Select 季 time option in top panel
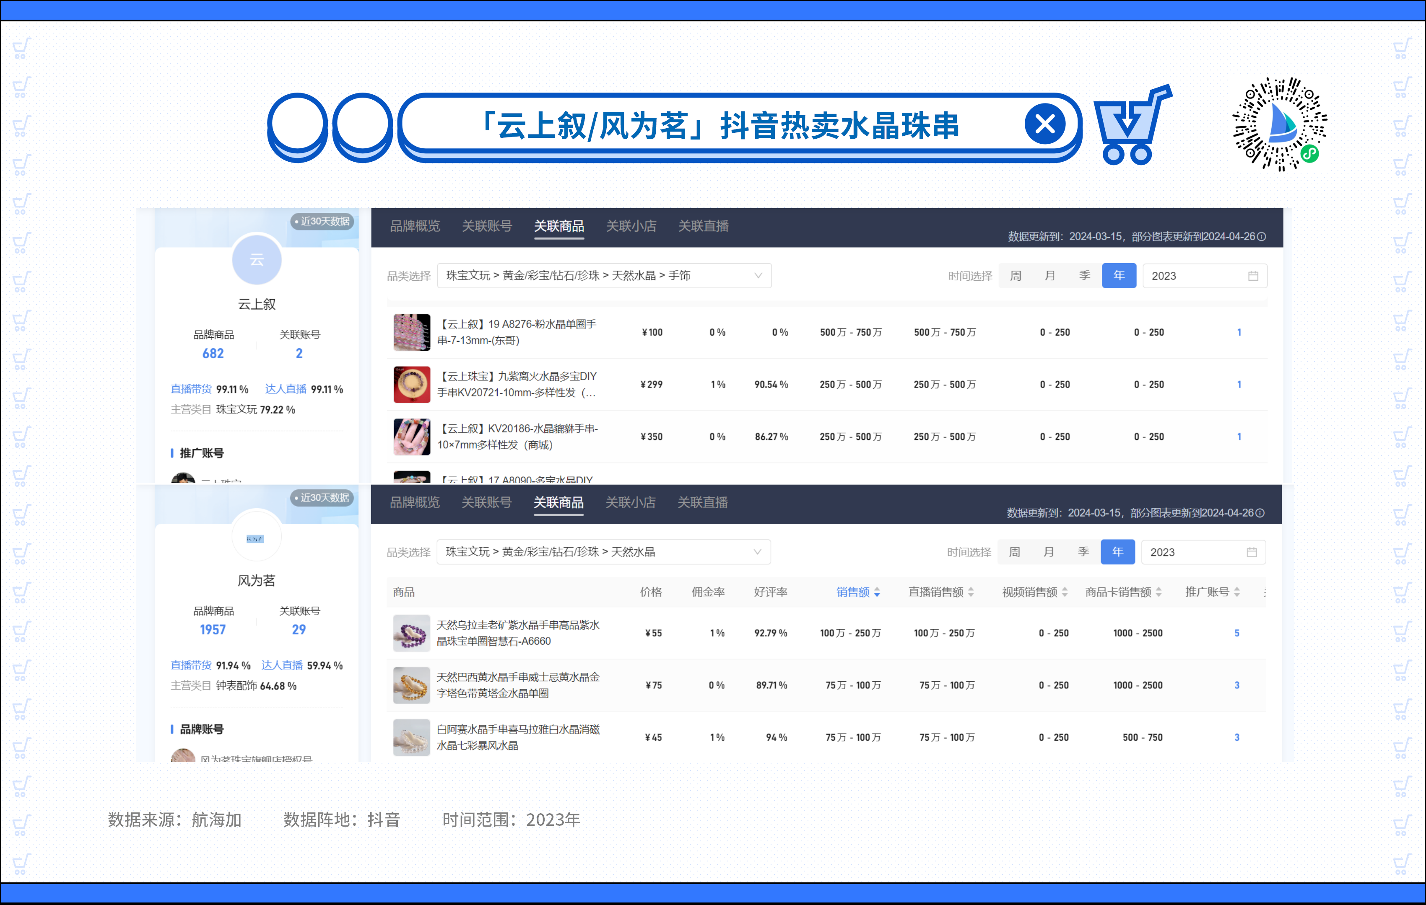The height and width of the screenshot is (905, 1426). 1084,276
